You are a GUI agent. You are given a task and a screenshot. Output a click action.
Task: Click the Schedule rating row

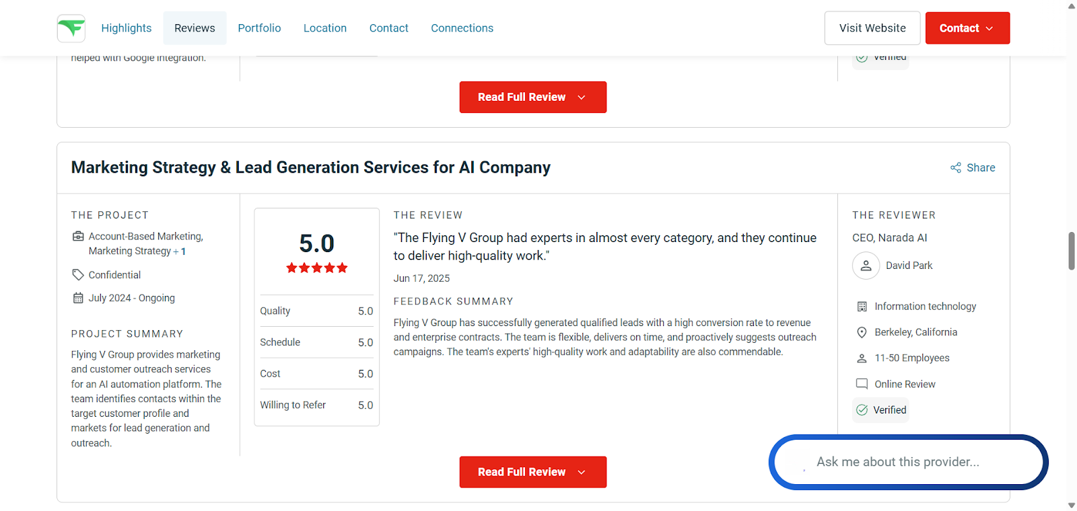coord(317,342)
